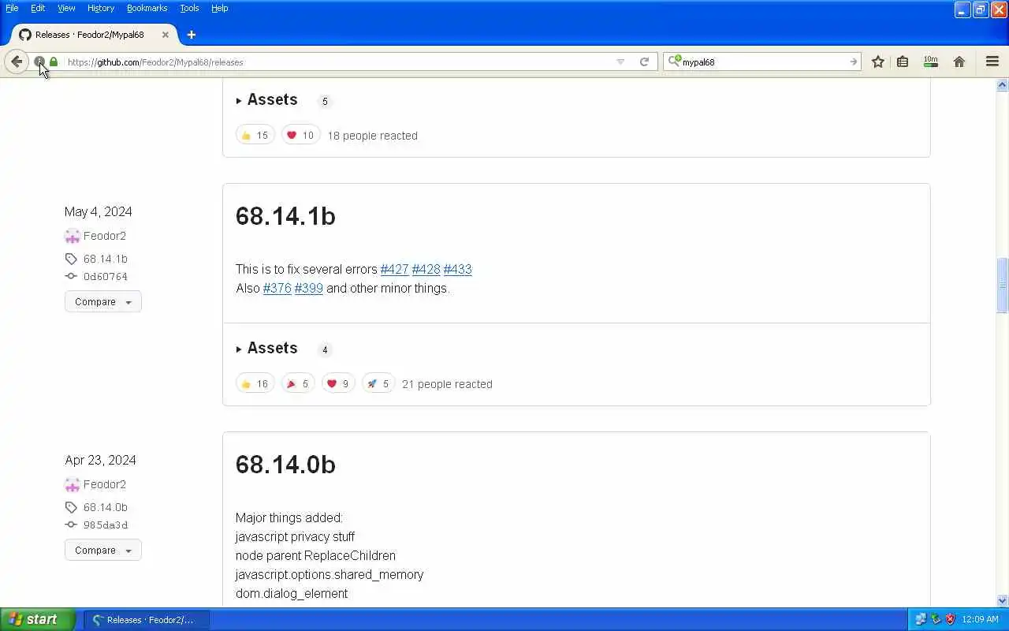The image size is (1009, 631).
Task: Click Feodor2 avatar beside Apr 23 release
Action: click(72, 484)
